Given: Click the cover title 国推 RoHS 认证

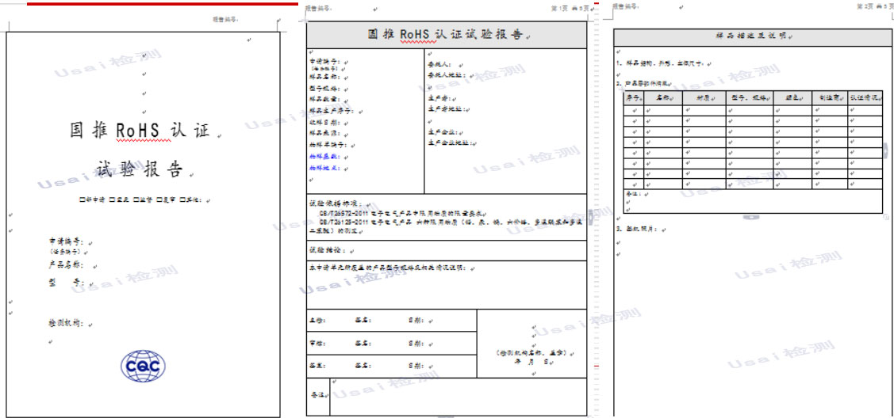Looking at the screenshot, I should (x=140, y=131).
